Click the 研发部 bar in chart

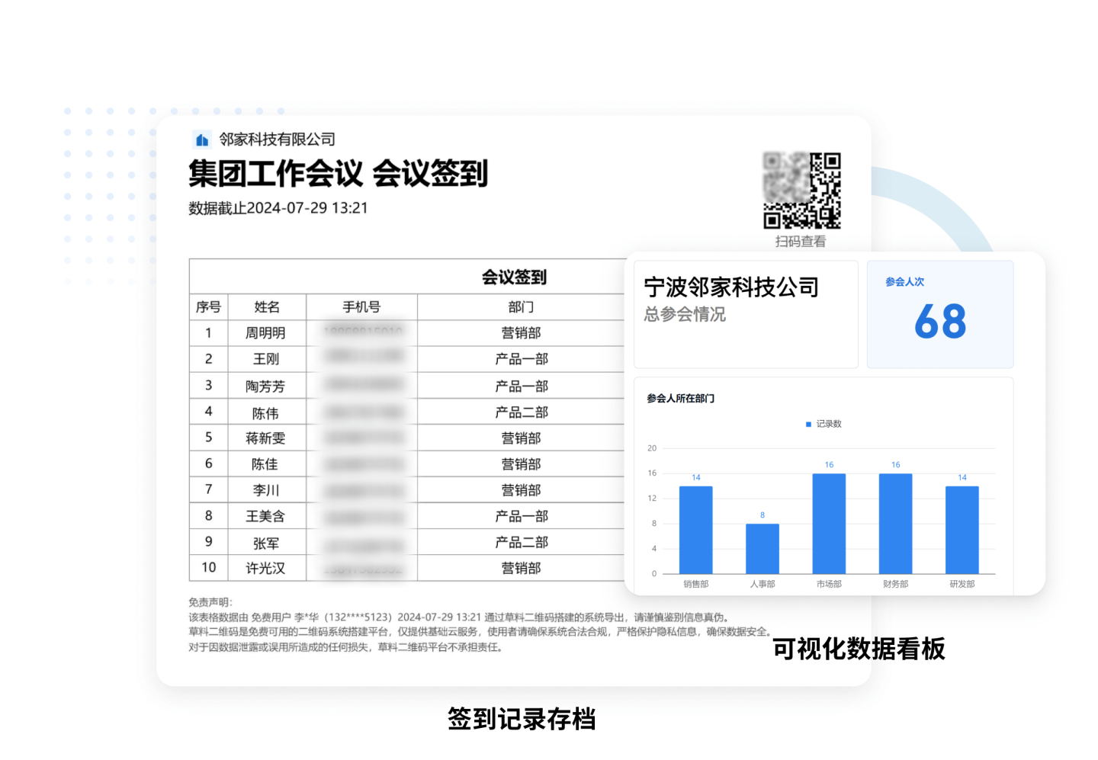click(962, 530)
